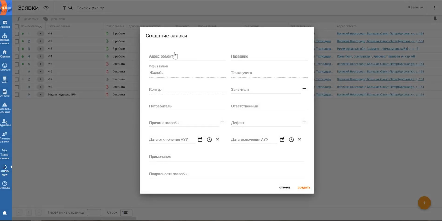
Task: Open Приборы section in left sidebar
Action: point(5,67)
